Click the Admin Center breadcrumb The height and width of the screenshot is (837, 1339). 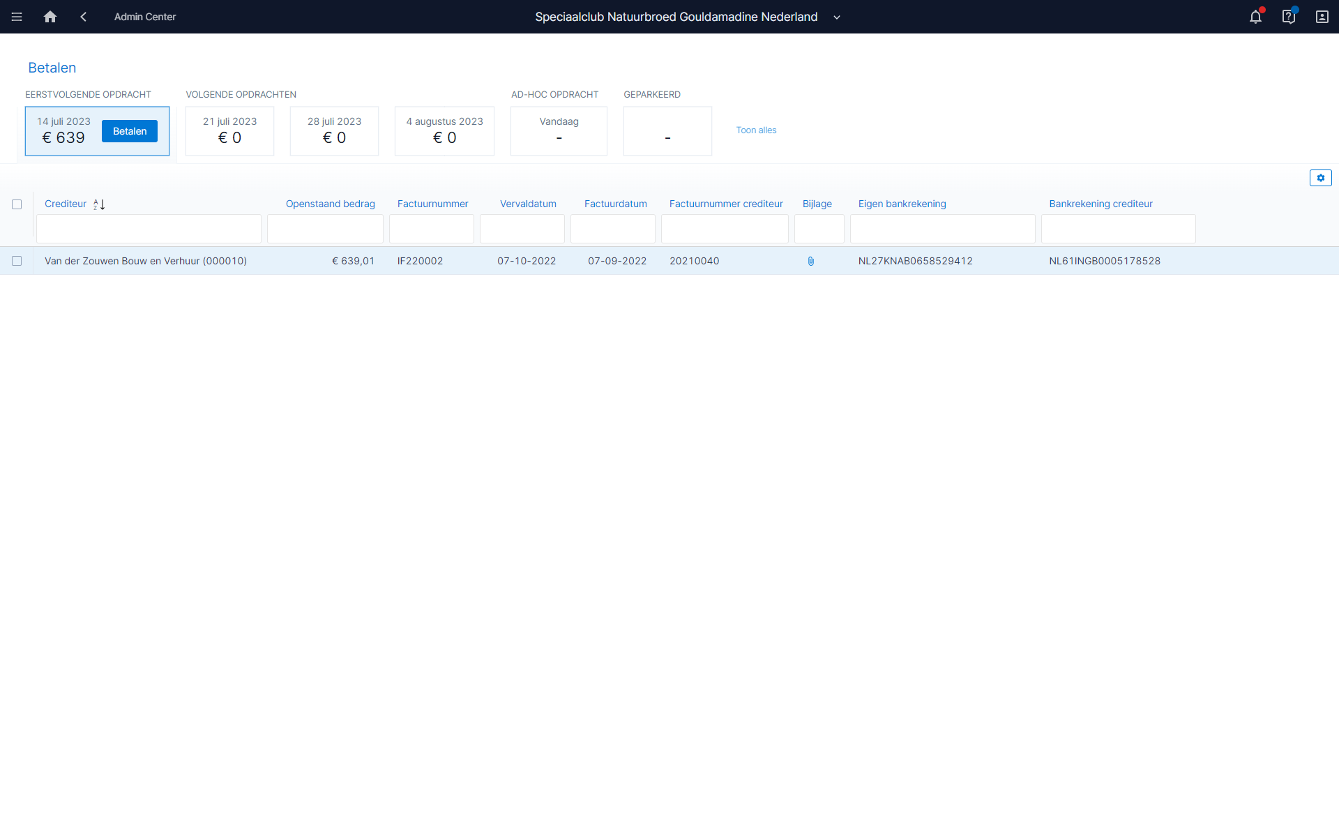pyautogui.click(x=145, y=17)
